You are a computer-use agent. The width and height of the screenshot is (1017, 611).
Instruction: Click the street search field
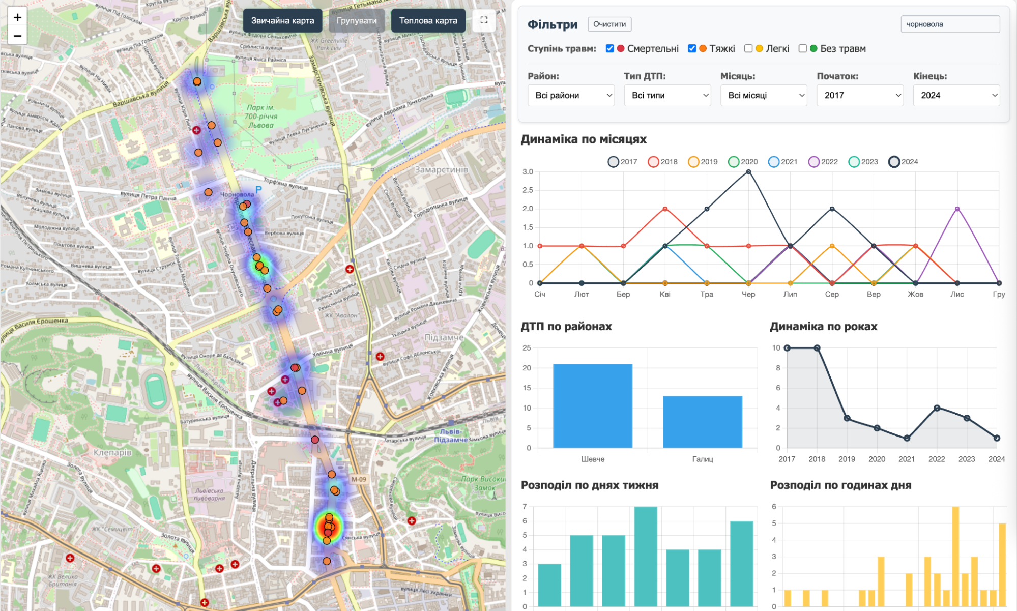950,24
